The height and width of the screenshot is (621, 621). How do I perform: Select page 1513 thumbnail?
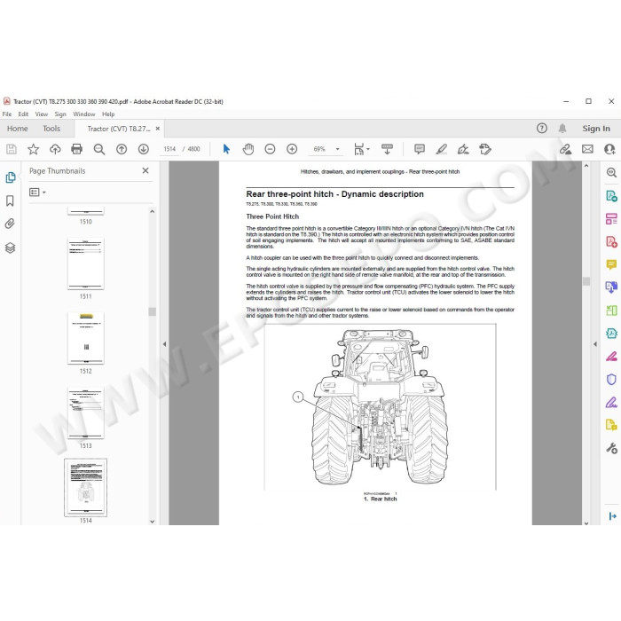click(85, 413)
